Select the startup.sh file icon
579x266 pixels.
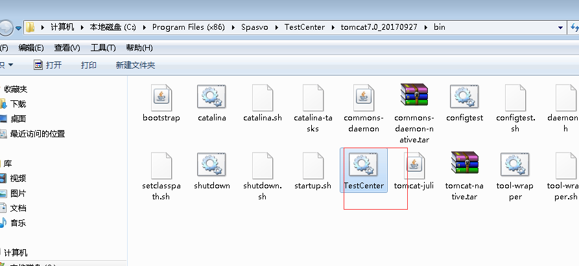(x=313, y=166)
